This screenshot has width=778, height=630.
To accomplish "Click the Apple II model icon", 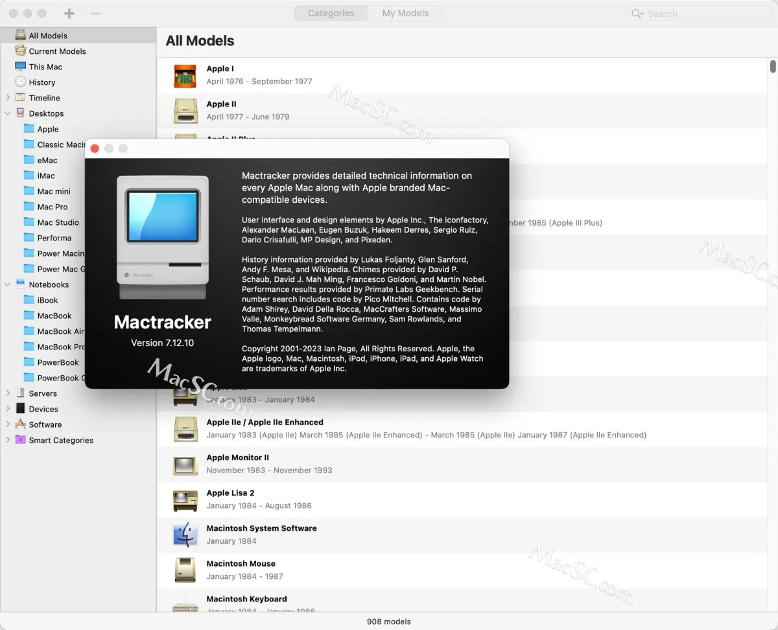I will (185, 111).
